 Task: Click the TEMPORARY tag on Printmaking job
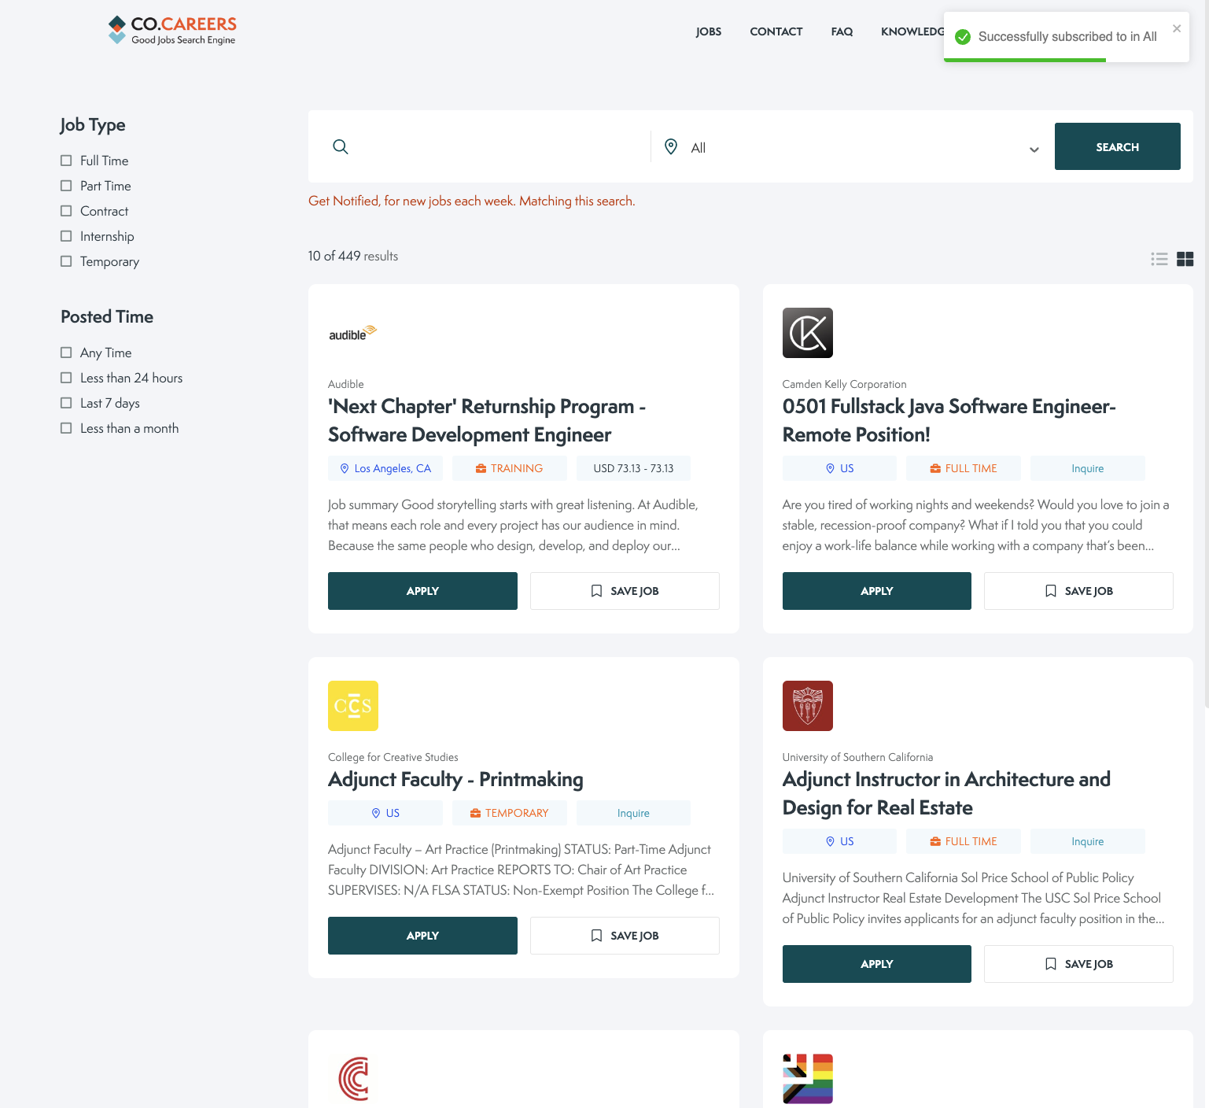(x=509, y=813)
